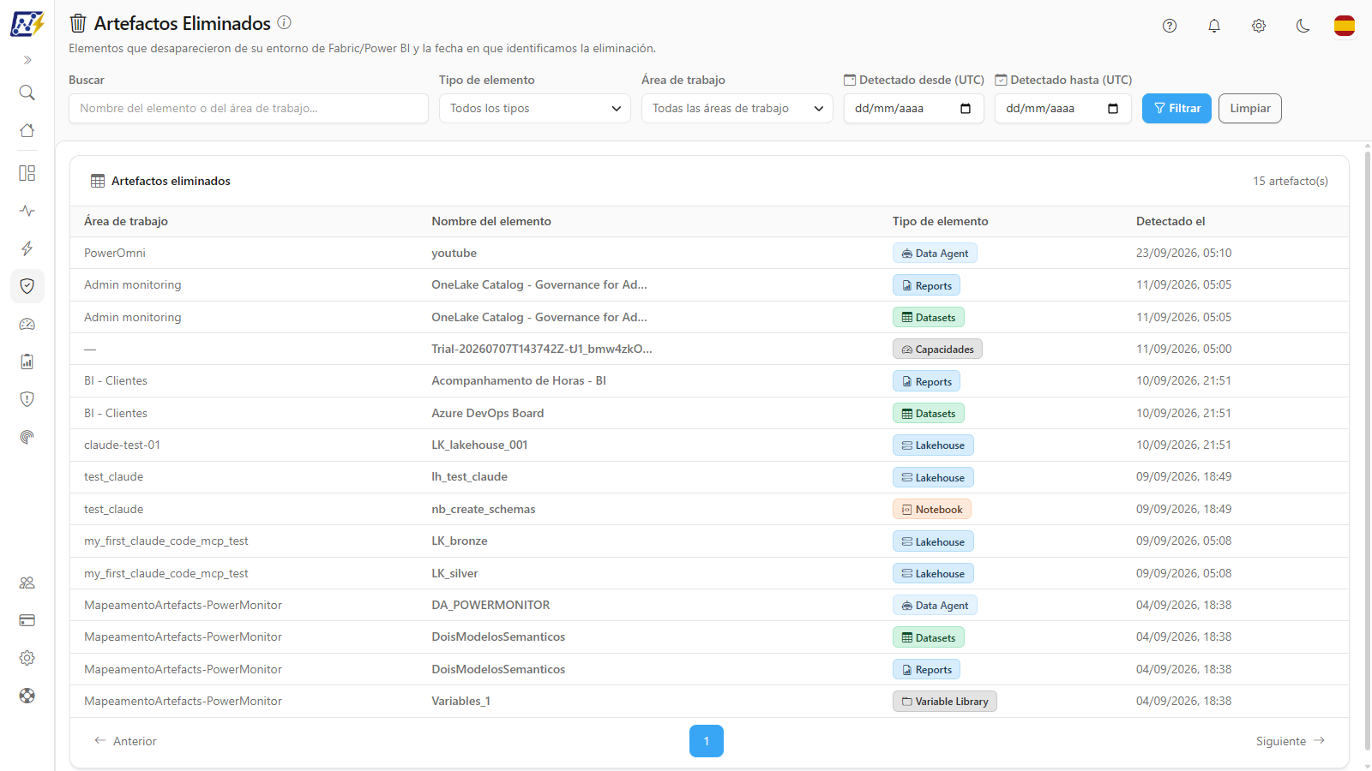Click the app logo in the sidebar
This screenshot has width=1372, height=771.
coord(27,24)
